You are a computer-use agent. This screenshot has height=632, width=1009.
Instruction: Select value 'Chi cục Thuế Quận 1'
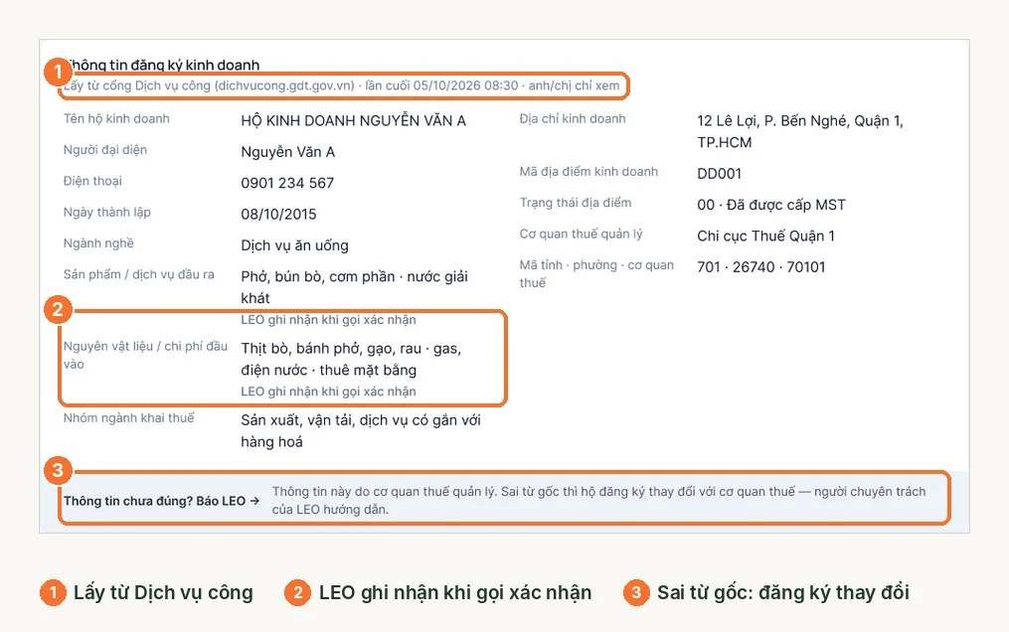point(765,236)
